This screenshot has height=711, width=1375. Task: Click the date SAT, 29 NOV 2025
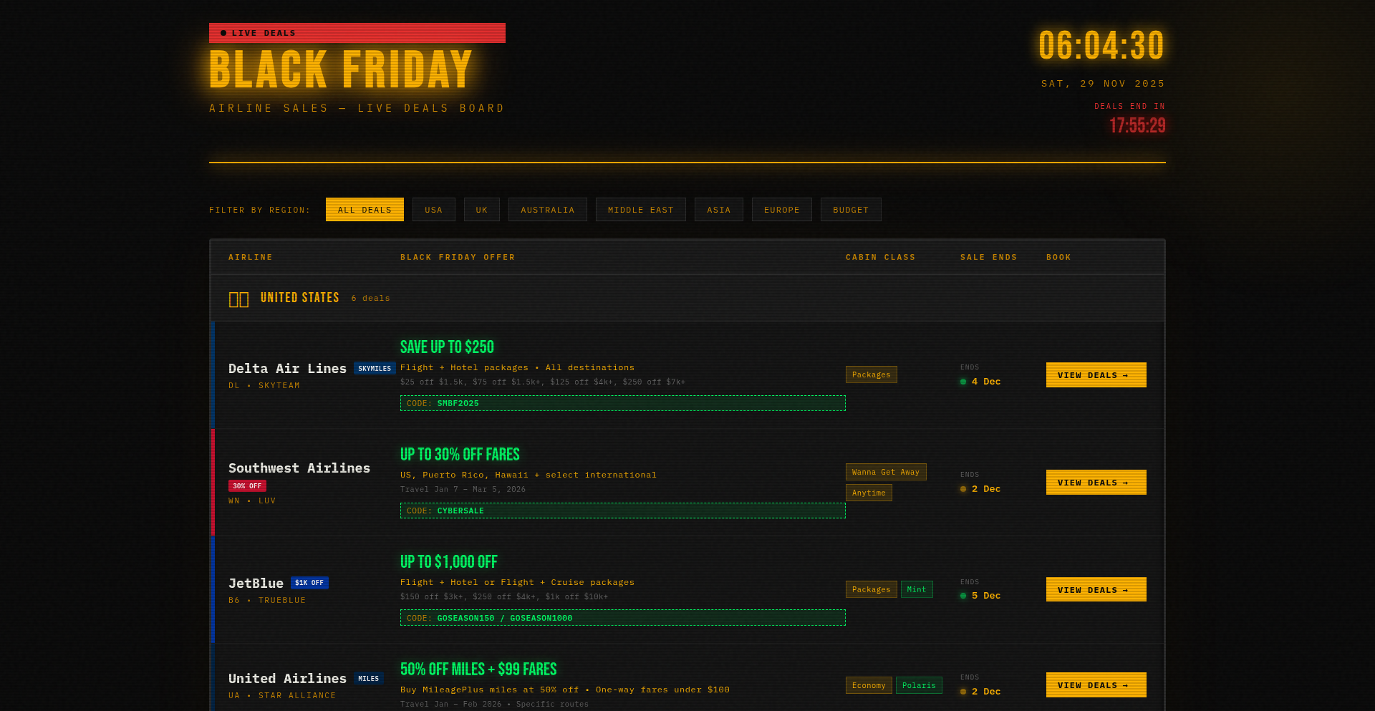1103,84
